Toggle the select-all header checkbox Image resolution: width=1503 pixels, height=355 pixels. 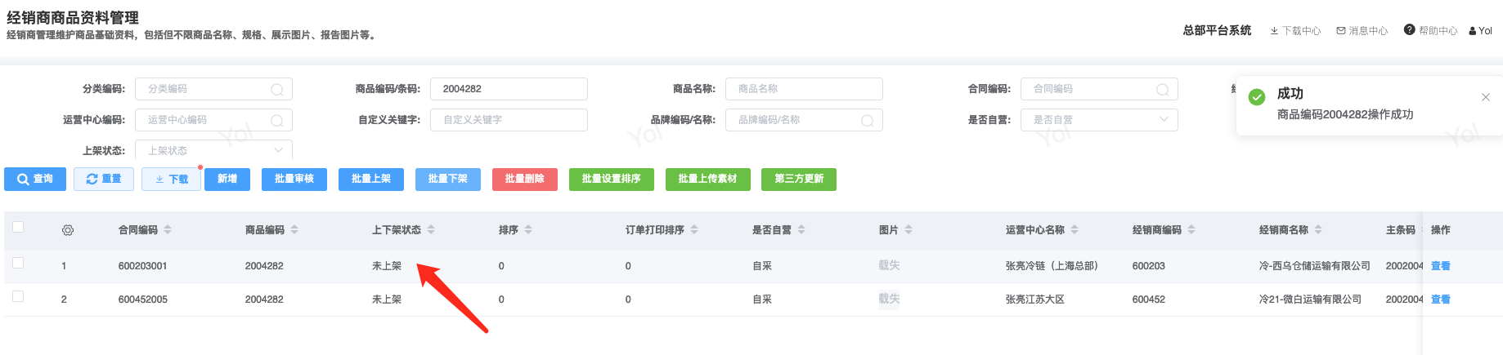click(18, 228)
